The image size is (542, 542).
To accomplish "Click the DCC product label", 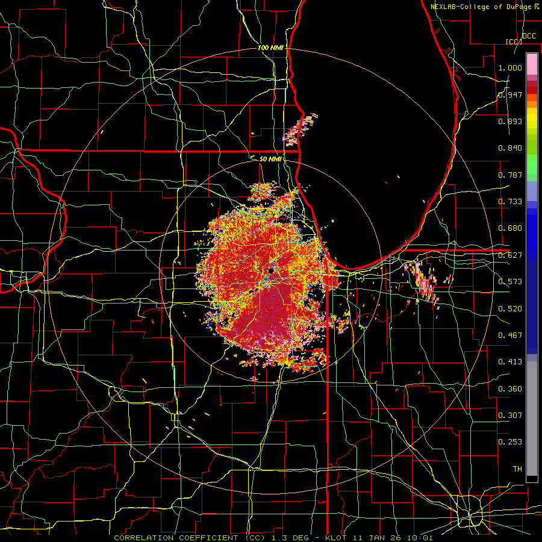I will click(529, 36).
